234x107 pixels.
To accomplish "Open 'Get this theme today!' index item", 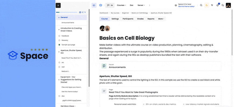I will [70, 91].
